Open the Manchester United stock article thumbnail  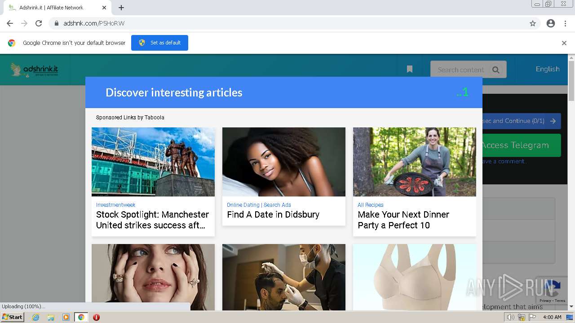tap(153, 162)
